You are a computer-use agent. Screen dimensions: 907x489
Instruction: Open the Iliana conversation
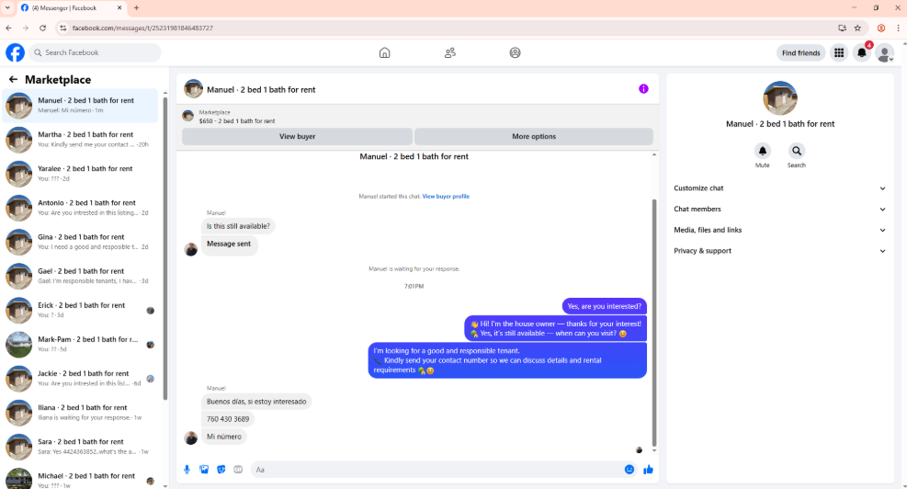(x=80, y=413)
